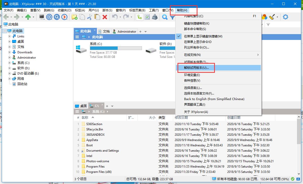303x184 pixels.
Task: Click the 系统 (C:) drive usage bar
Action: 116,48
